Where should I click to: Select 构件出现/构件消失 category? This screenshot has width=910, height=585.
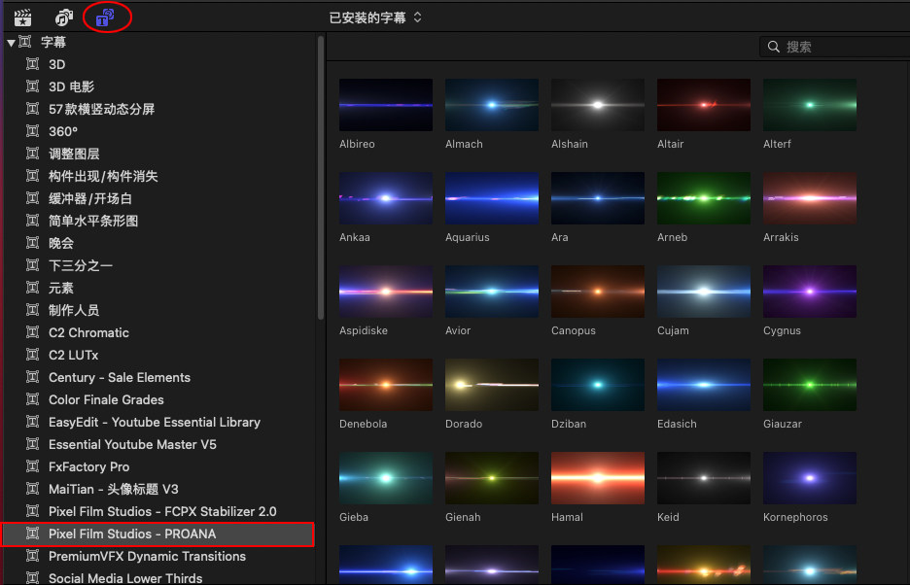159,177
